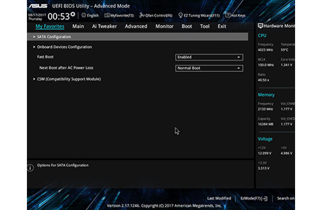The image size is (322, 210).
Task: Open the Fast Boot dropdown
Action: (x=209, y=57)
